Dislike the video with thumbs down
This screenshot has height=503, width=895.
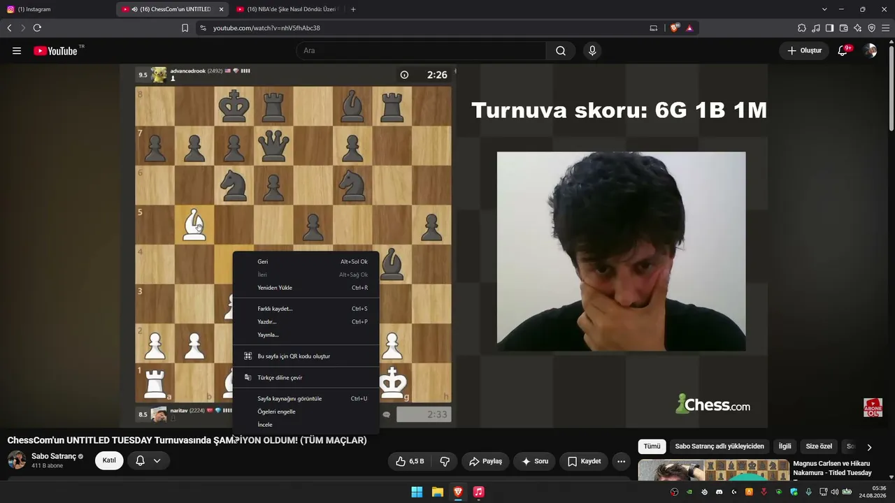coord(444,461)
